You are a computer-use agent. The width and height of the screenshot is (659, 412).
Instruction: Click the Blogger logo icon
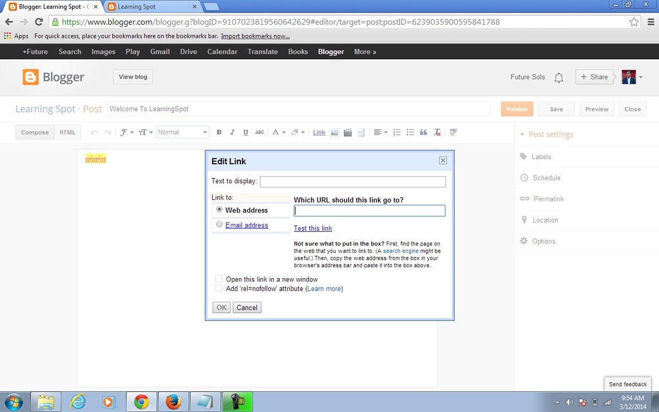pyautogui.click(x=31, y=77)
